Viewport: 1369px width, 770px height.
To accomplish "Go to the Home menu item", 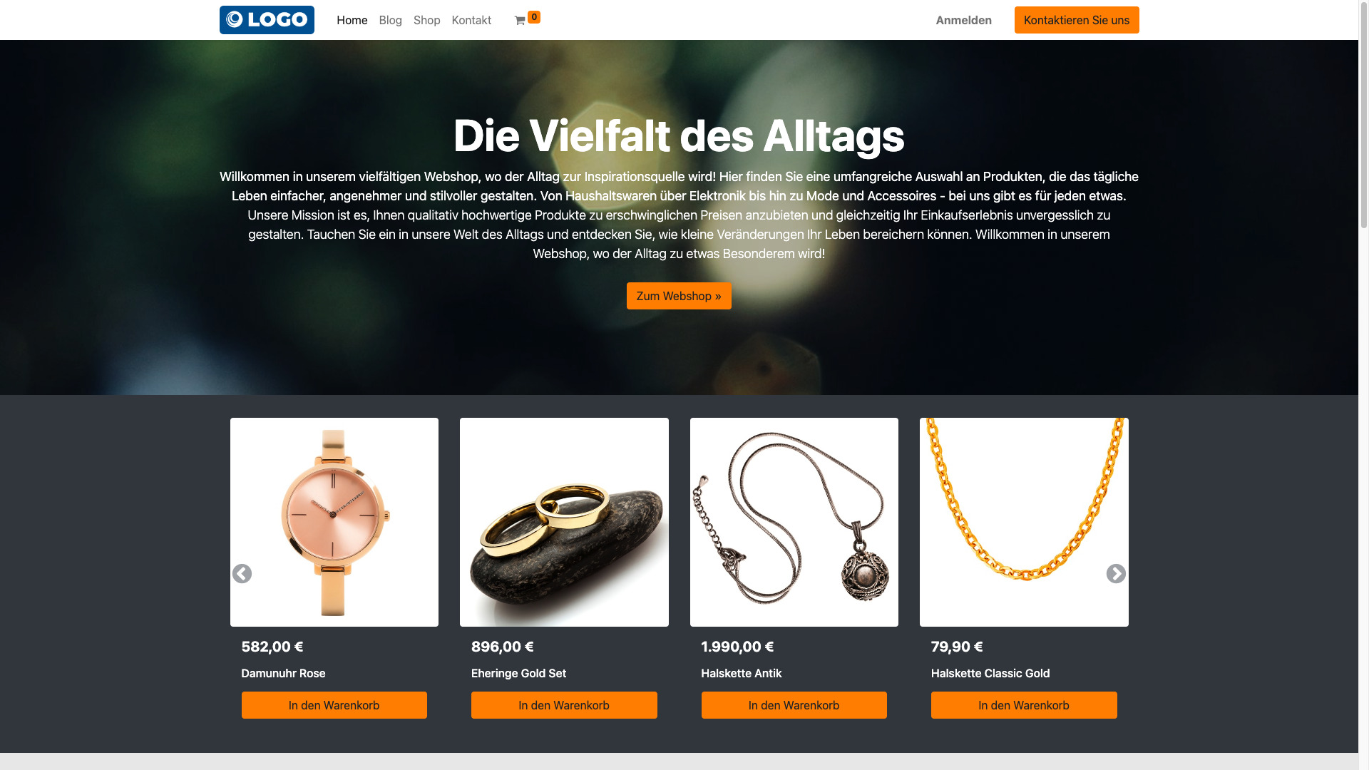I will click(352, 20).
